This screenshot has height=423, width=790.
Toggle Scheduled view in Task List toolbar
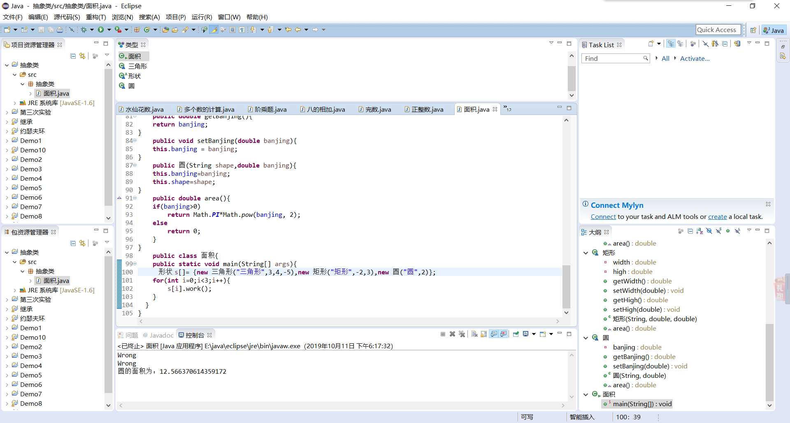coord(680,44)
